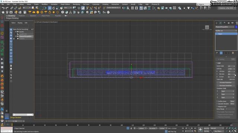The image size is (238, 133).
Task: Toggle the Show End Result button
Action: click(x=221, y=53)
